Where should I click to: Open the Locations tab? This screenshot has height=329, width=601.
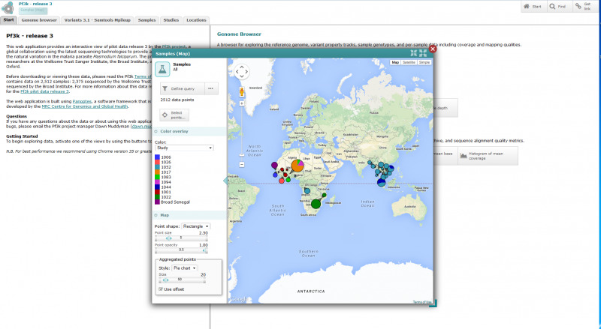click(x=196, y=20)
